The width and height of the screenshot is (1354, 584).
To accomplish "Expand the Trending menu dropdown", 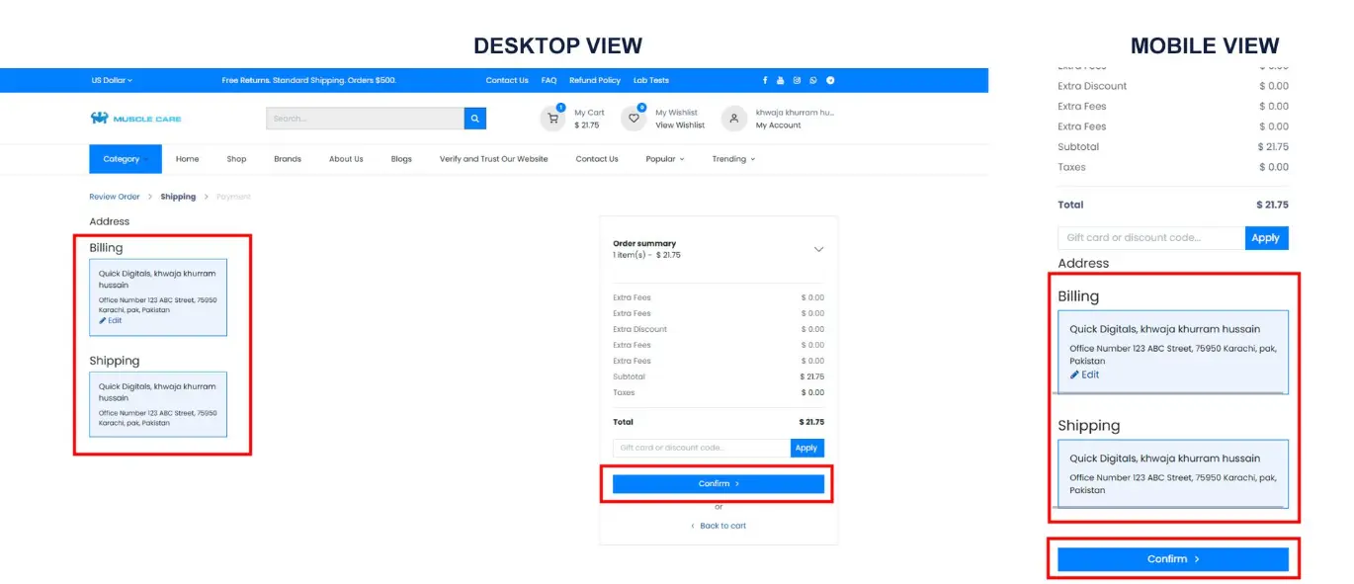I will [x=733, y=159].
